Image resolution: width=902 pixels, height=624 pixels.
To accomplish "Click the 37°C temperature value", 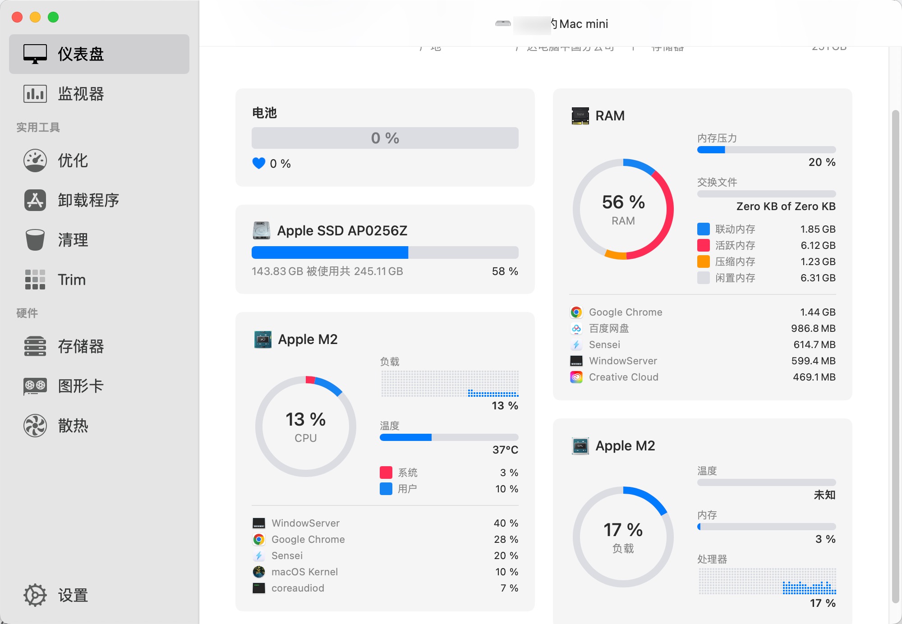I will [506, 450].
